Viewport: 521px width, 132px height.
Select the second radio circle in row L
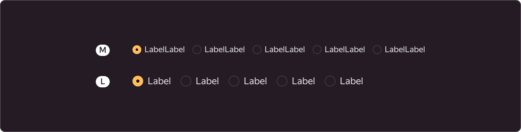186,81
